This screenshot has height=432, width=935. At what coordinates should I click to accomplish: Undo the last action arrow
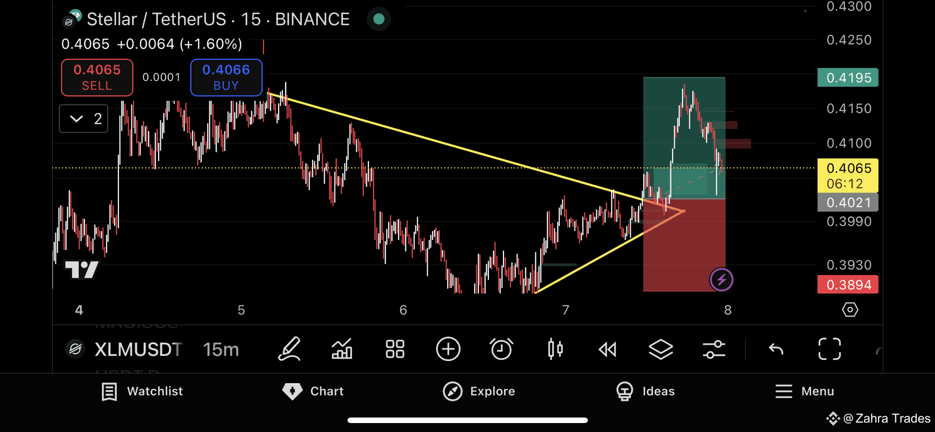776,349
